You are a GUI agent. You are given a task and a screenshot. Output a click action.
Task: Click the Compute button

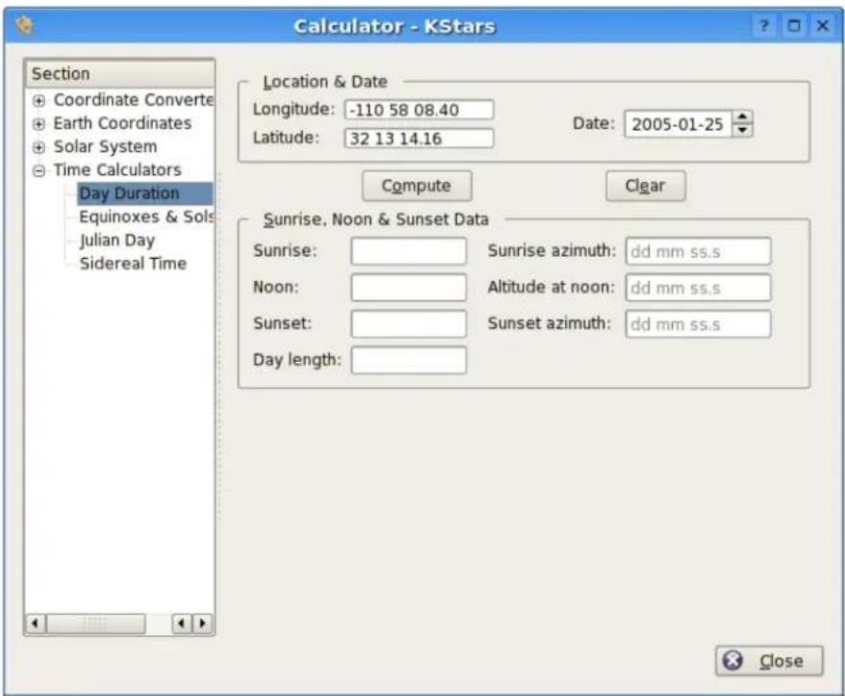coord(417,186)
